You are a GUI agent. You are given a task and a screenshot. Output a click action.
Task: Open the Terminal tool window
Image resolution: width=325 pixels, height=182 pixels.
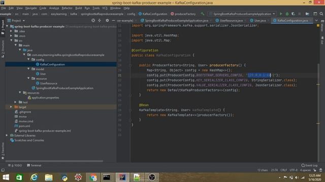click(x=34, y=165)
